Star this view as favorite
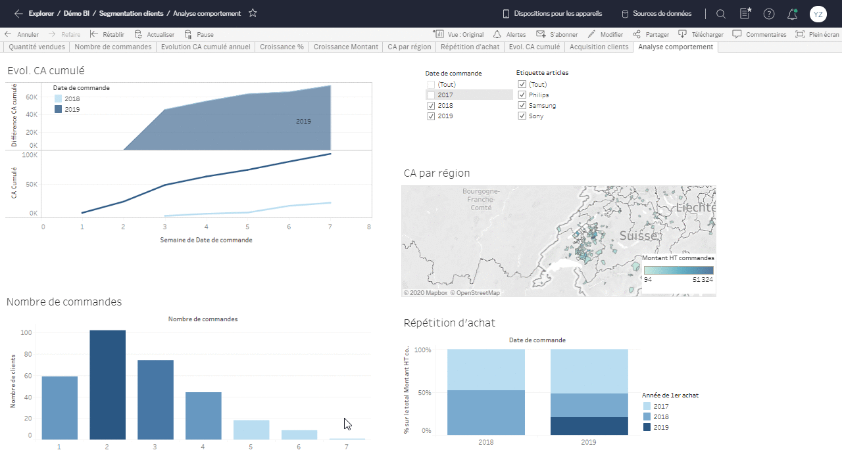Image resolution: width=842 pixels, height=473 pixels. 253,13
